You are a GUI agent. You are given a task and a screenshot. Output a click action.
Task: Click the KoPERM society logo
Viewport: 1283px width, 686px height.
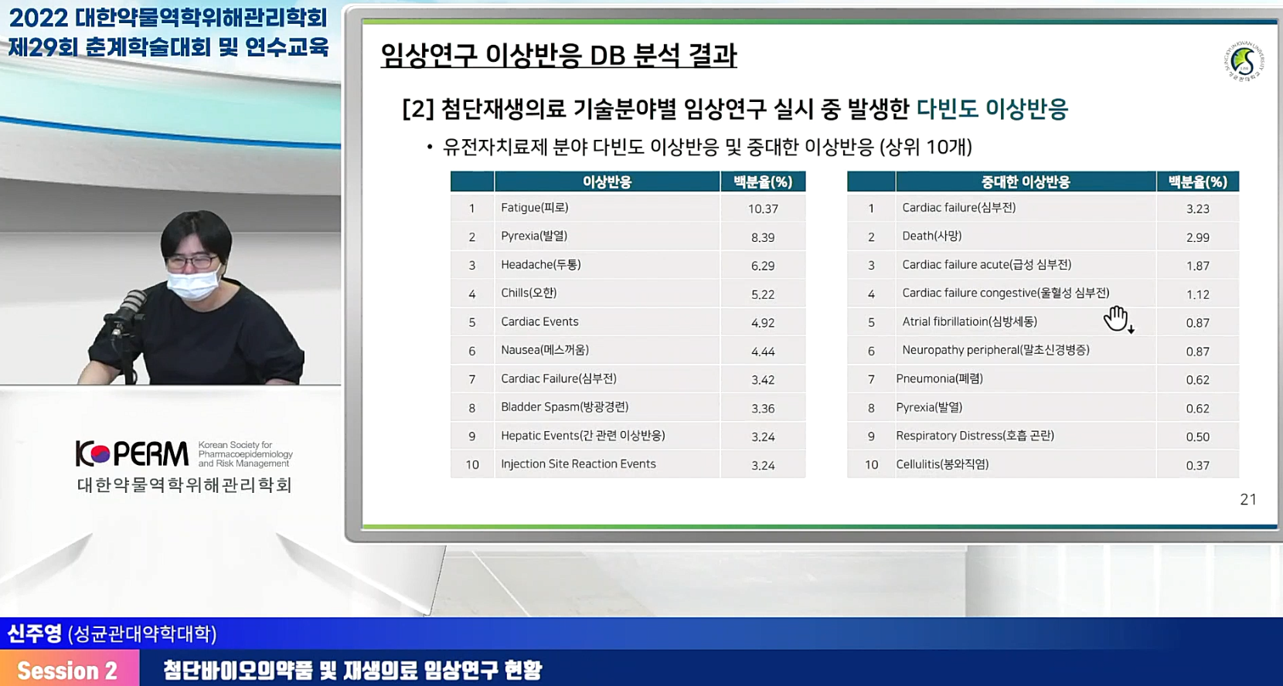(184, 453)
